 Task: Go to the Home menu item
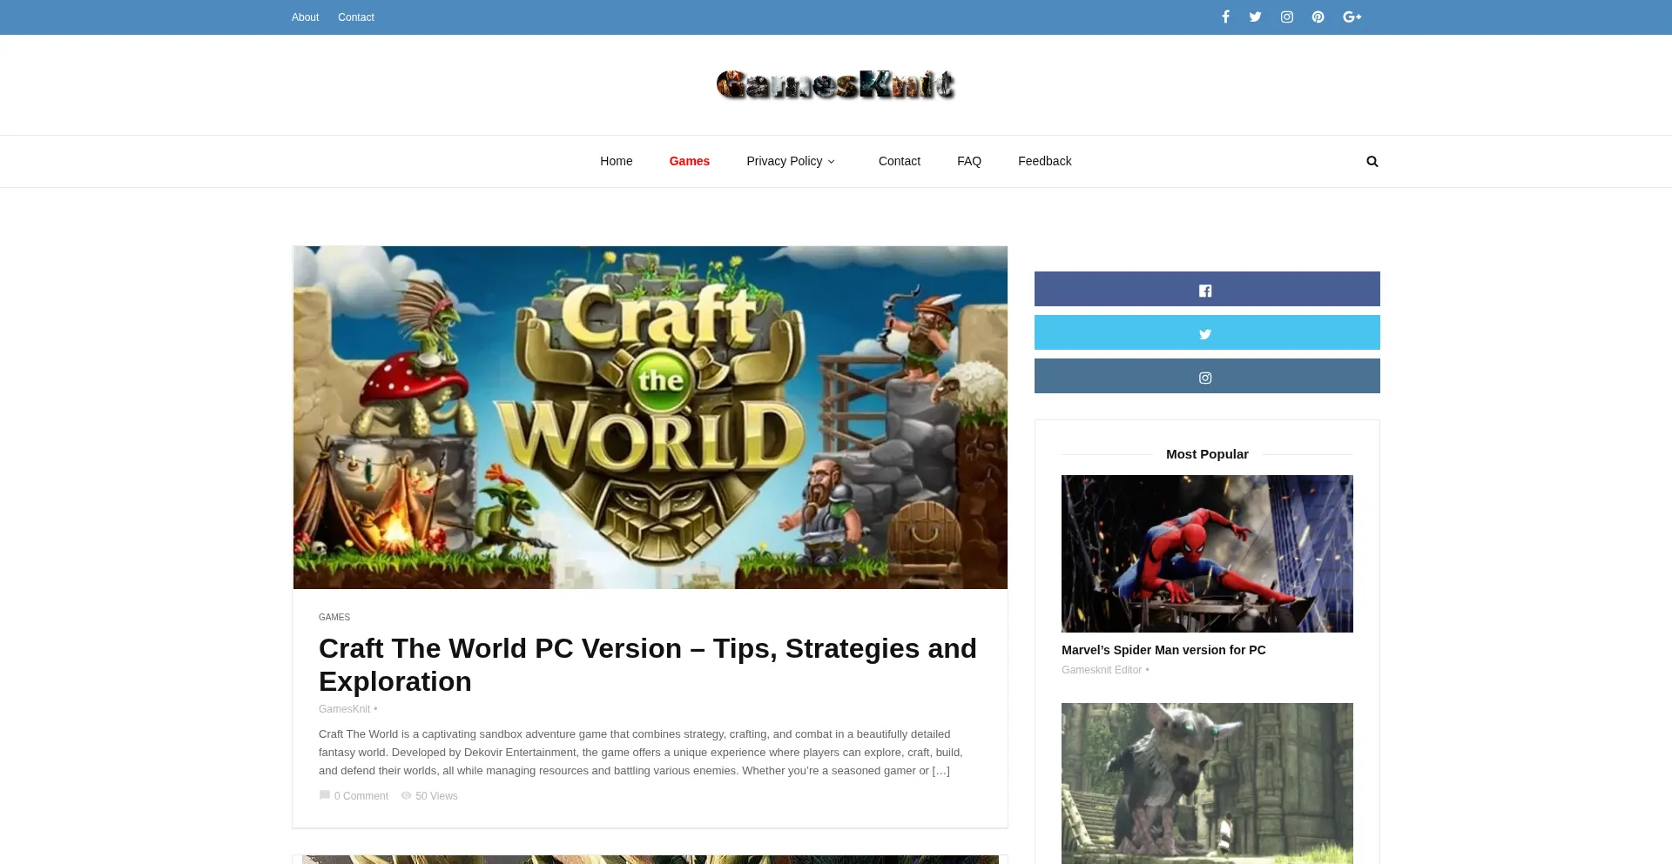[616, 161]
